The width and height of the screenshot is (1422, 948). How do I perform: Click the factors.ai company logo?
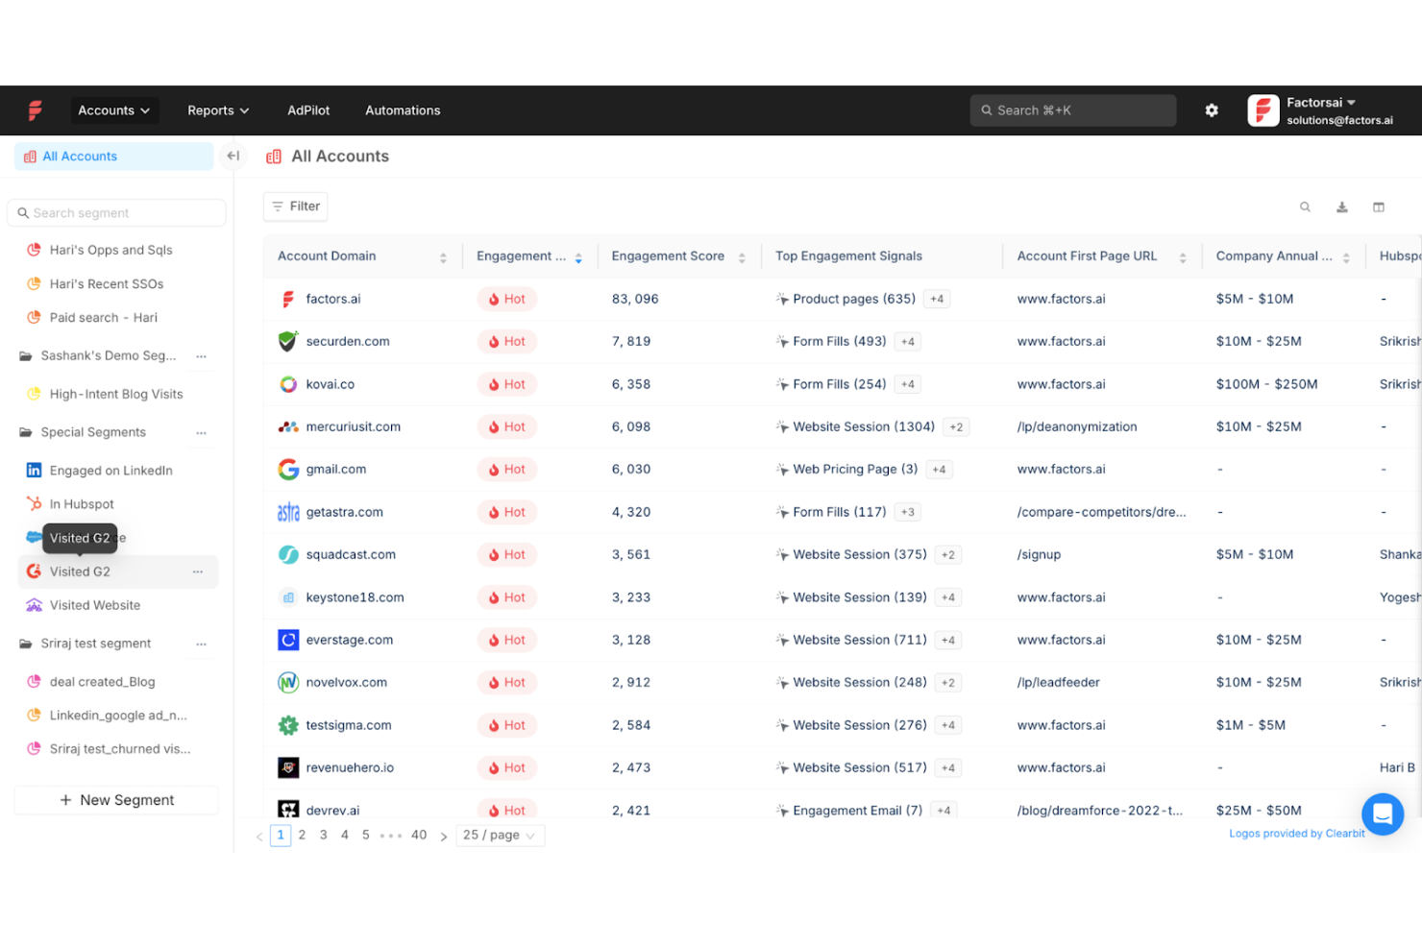288,299
